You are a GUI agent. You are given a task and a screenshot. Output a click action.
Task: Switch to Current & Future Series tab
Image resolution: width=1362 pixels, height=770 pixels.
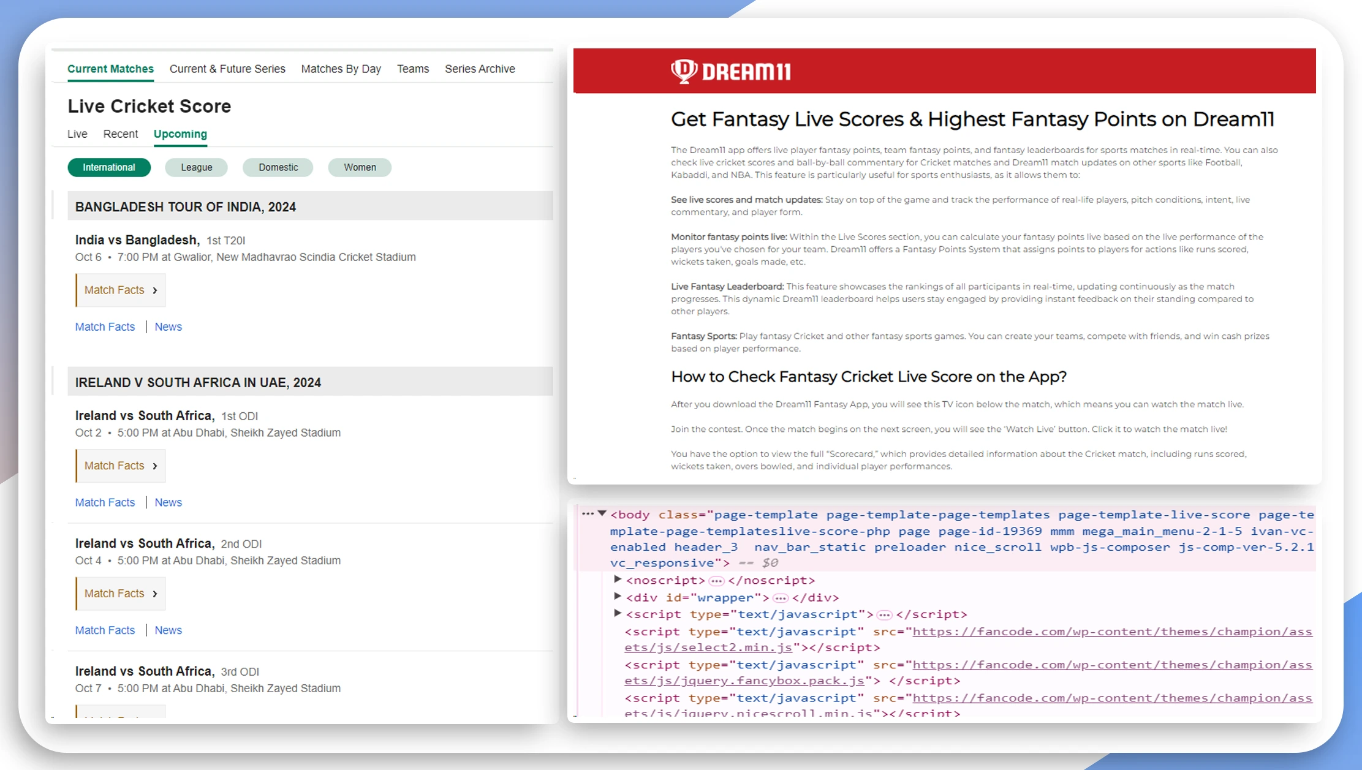[x=227, y=69]
